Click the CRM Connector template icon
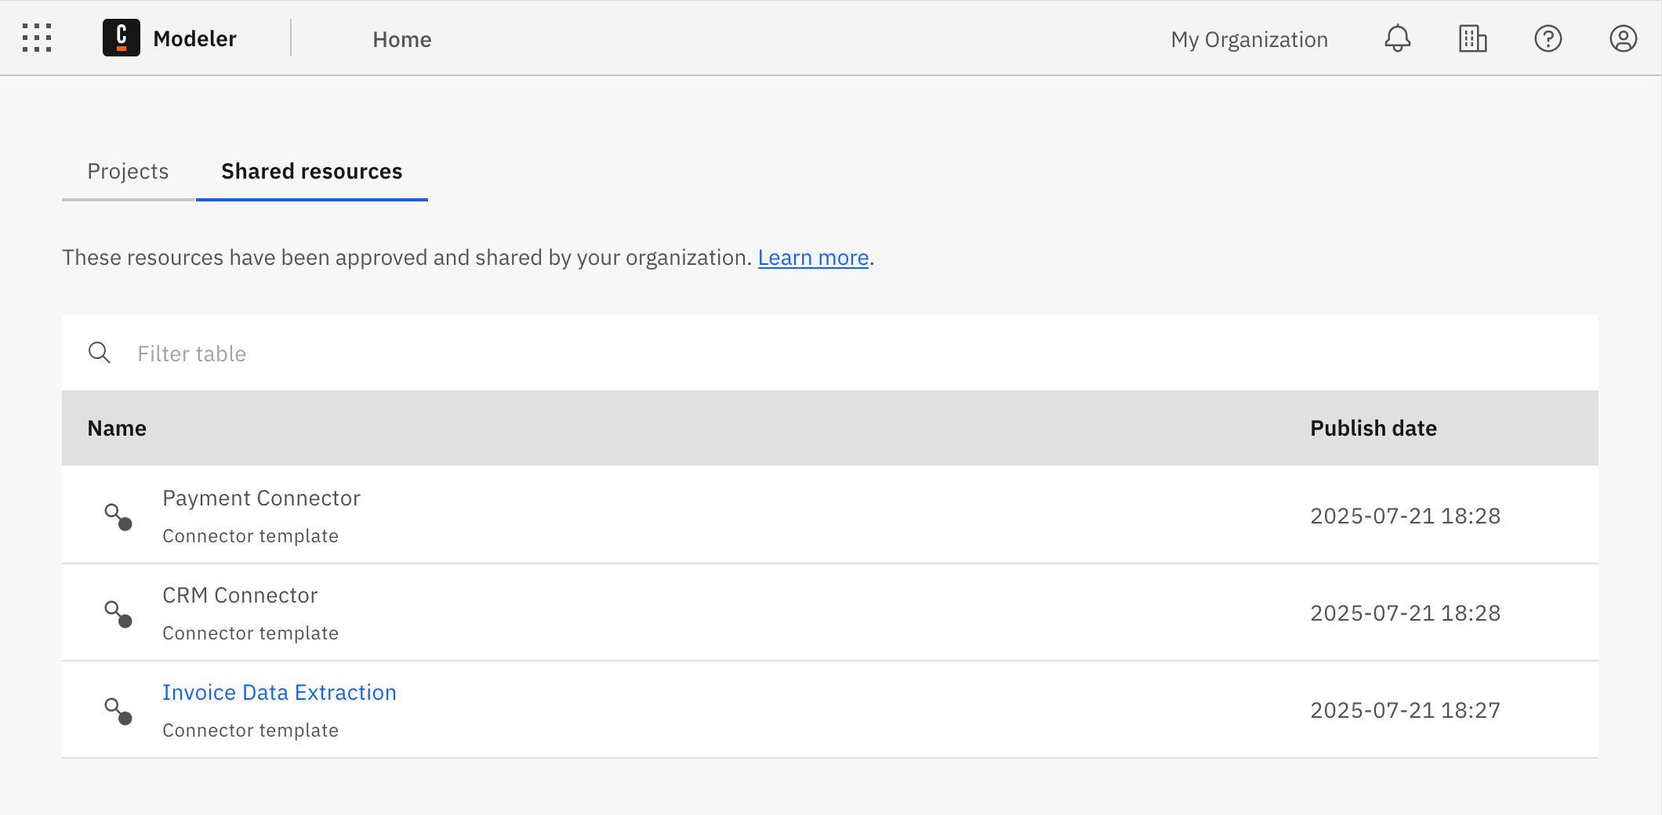 [x=118, y=613]
